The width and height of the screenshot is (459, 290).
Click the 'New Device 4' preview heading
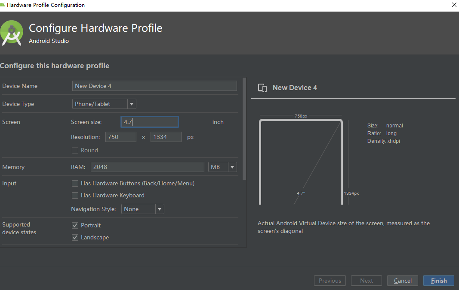(x=295, y=88)
